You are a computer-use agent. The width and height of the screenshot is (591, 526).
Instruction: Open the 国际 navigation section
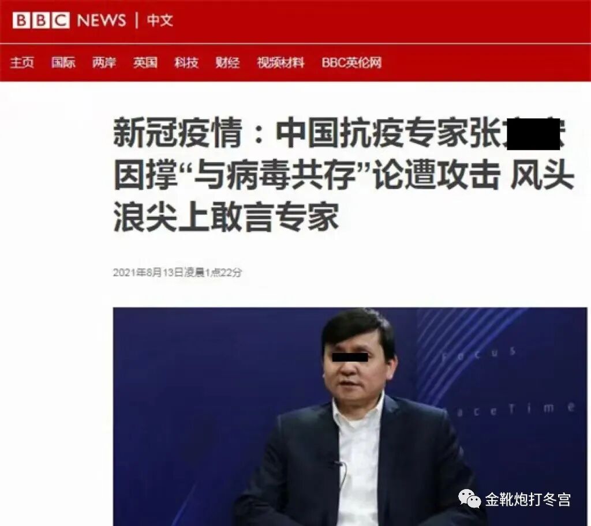[63, 62]
